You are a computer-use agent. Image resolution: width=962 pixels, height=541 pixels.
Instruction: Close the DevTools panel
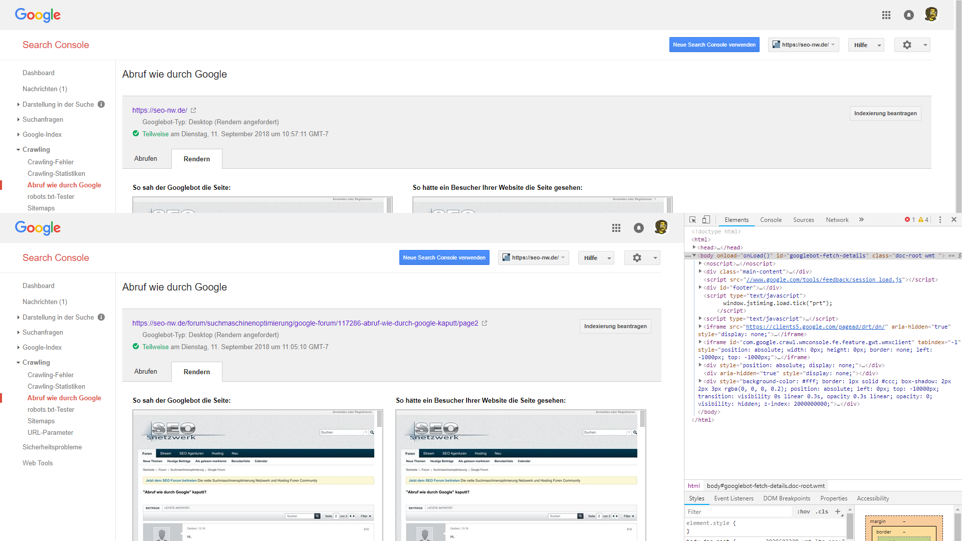point(954,220)
